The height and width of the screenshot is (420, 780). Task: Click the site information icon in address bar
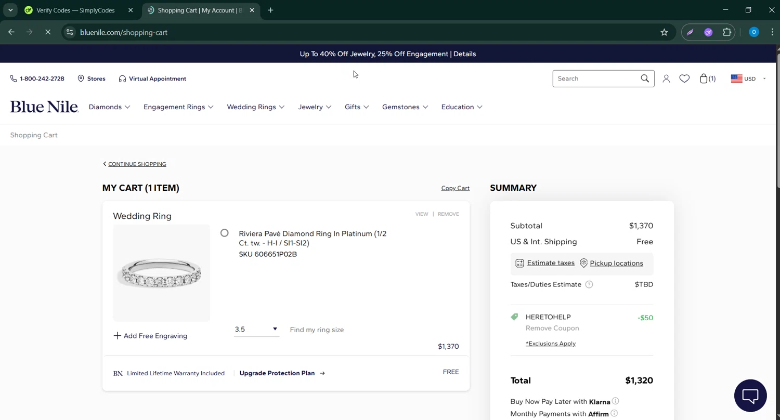(x=70, y=32)
